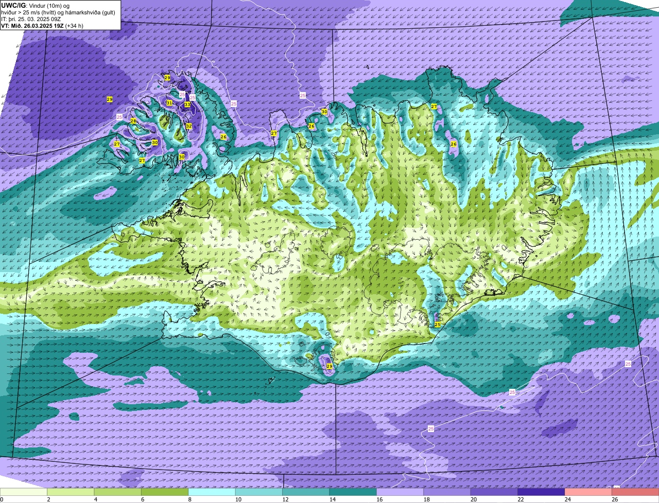Click the 14–16 m/s dark teal legend swatch
This screenshot has height=503, width=659.
[354, 492]
